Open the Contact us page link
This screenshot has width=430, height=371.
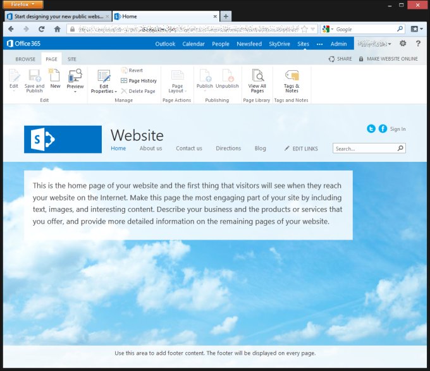pyautogui.click(x=189, y=149)
